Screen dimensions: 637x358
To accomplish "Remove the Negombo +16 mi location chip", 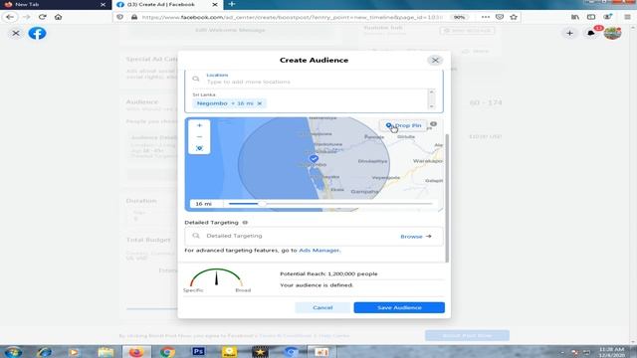I will click(x=260, y=103).
